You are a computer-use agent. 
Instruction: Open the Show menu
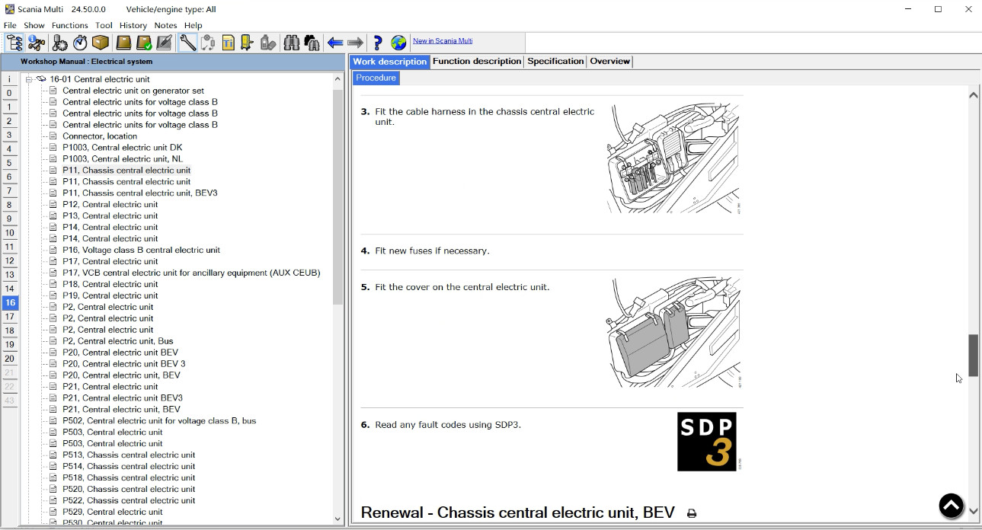(x=34, y=25)
